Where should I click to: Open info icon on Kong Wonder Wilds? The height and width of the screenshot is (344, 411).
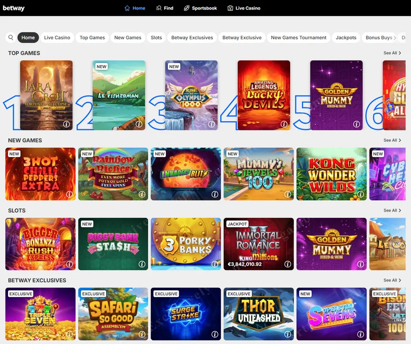tap(360, 194)
